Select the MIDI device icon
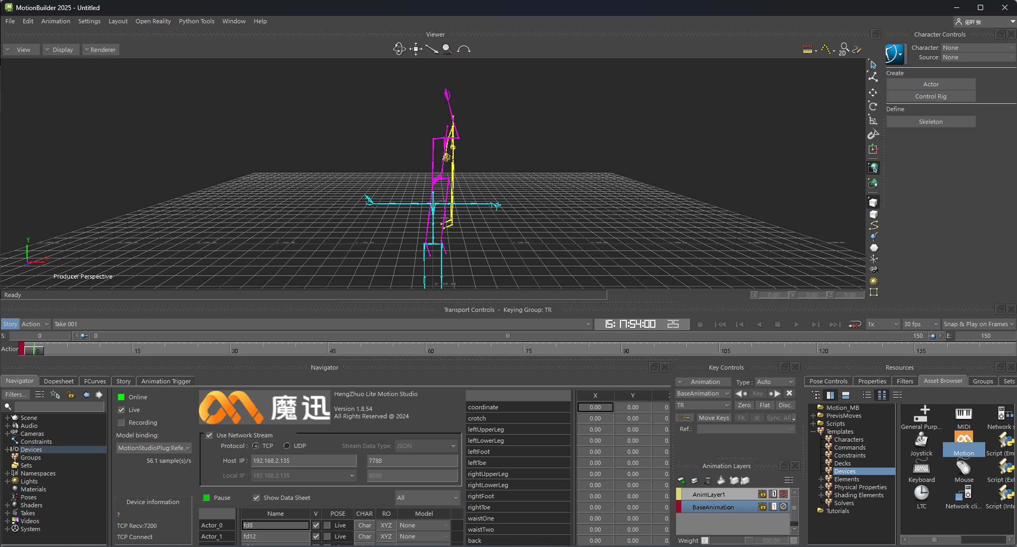The height and width of the screenshot is (547, 1017). 964,414
